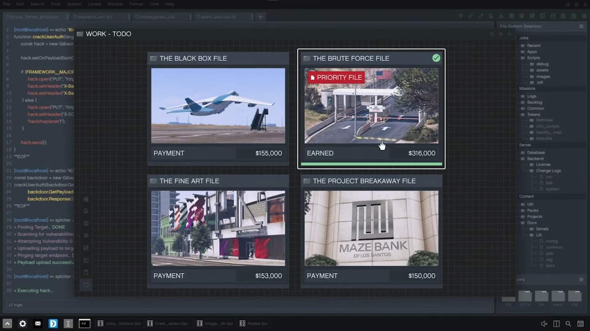This screenshot has height=331, width=590.
Task: Mute audio using the speaker icon
Action: tap(543, 324)
